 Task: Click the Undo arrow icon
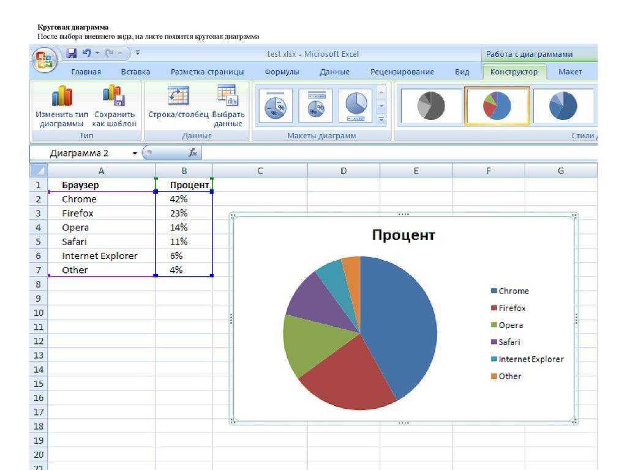click(x=86, y=53)
